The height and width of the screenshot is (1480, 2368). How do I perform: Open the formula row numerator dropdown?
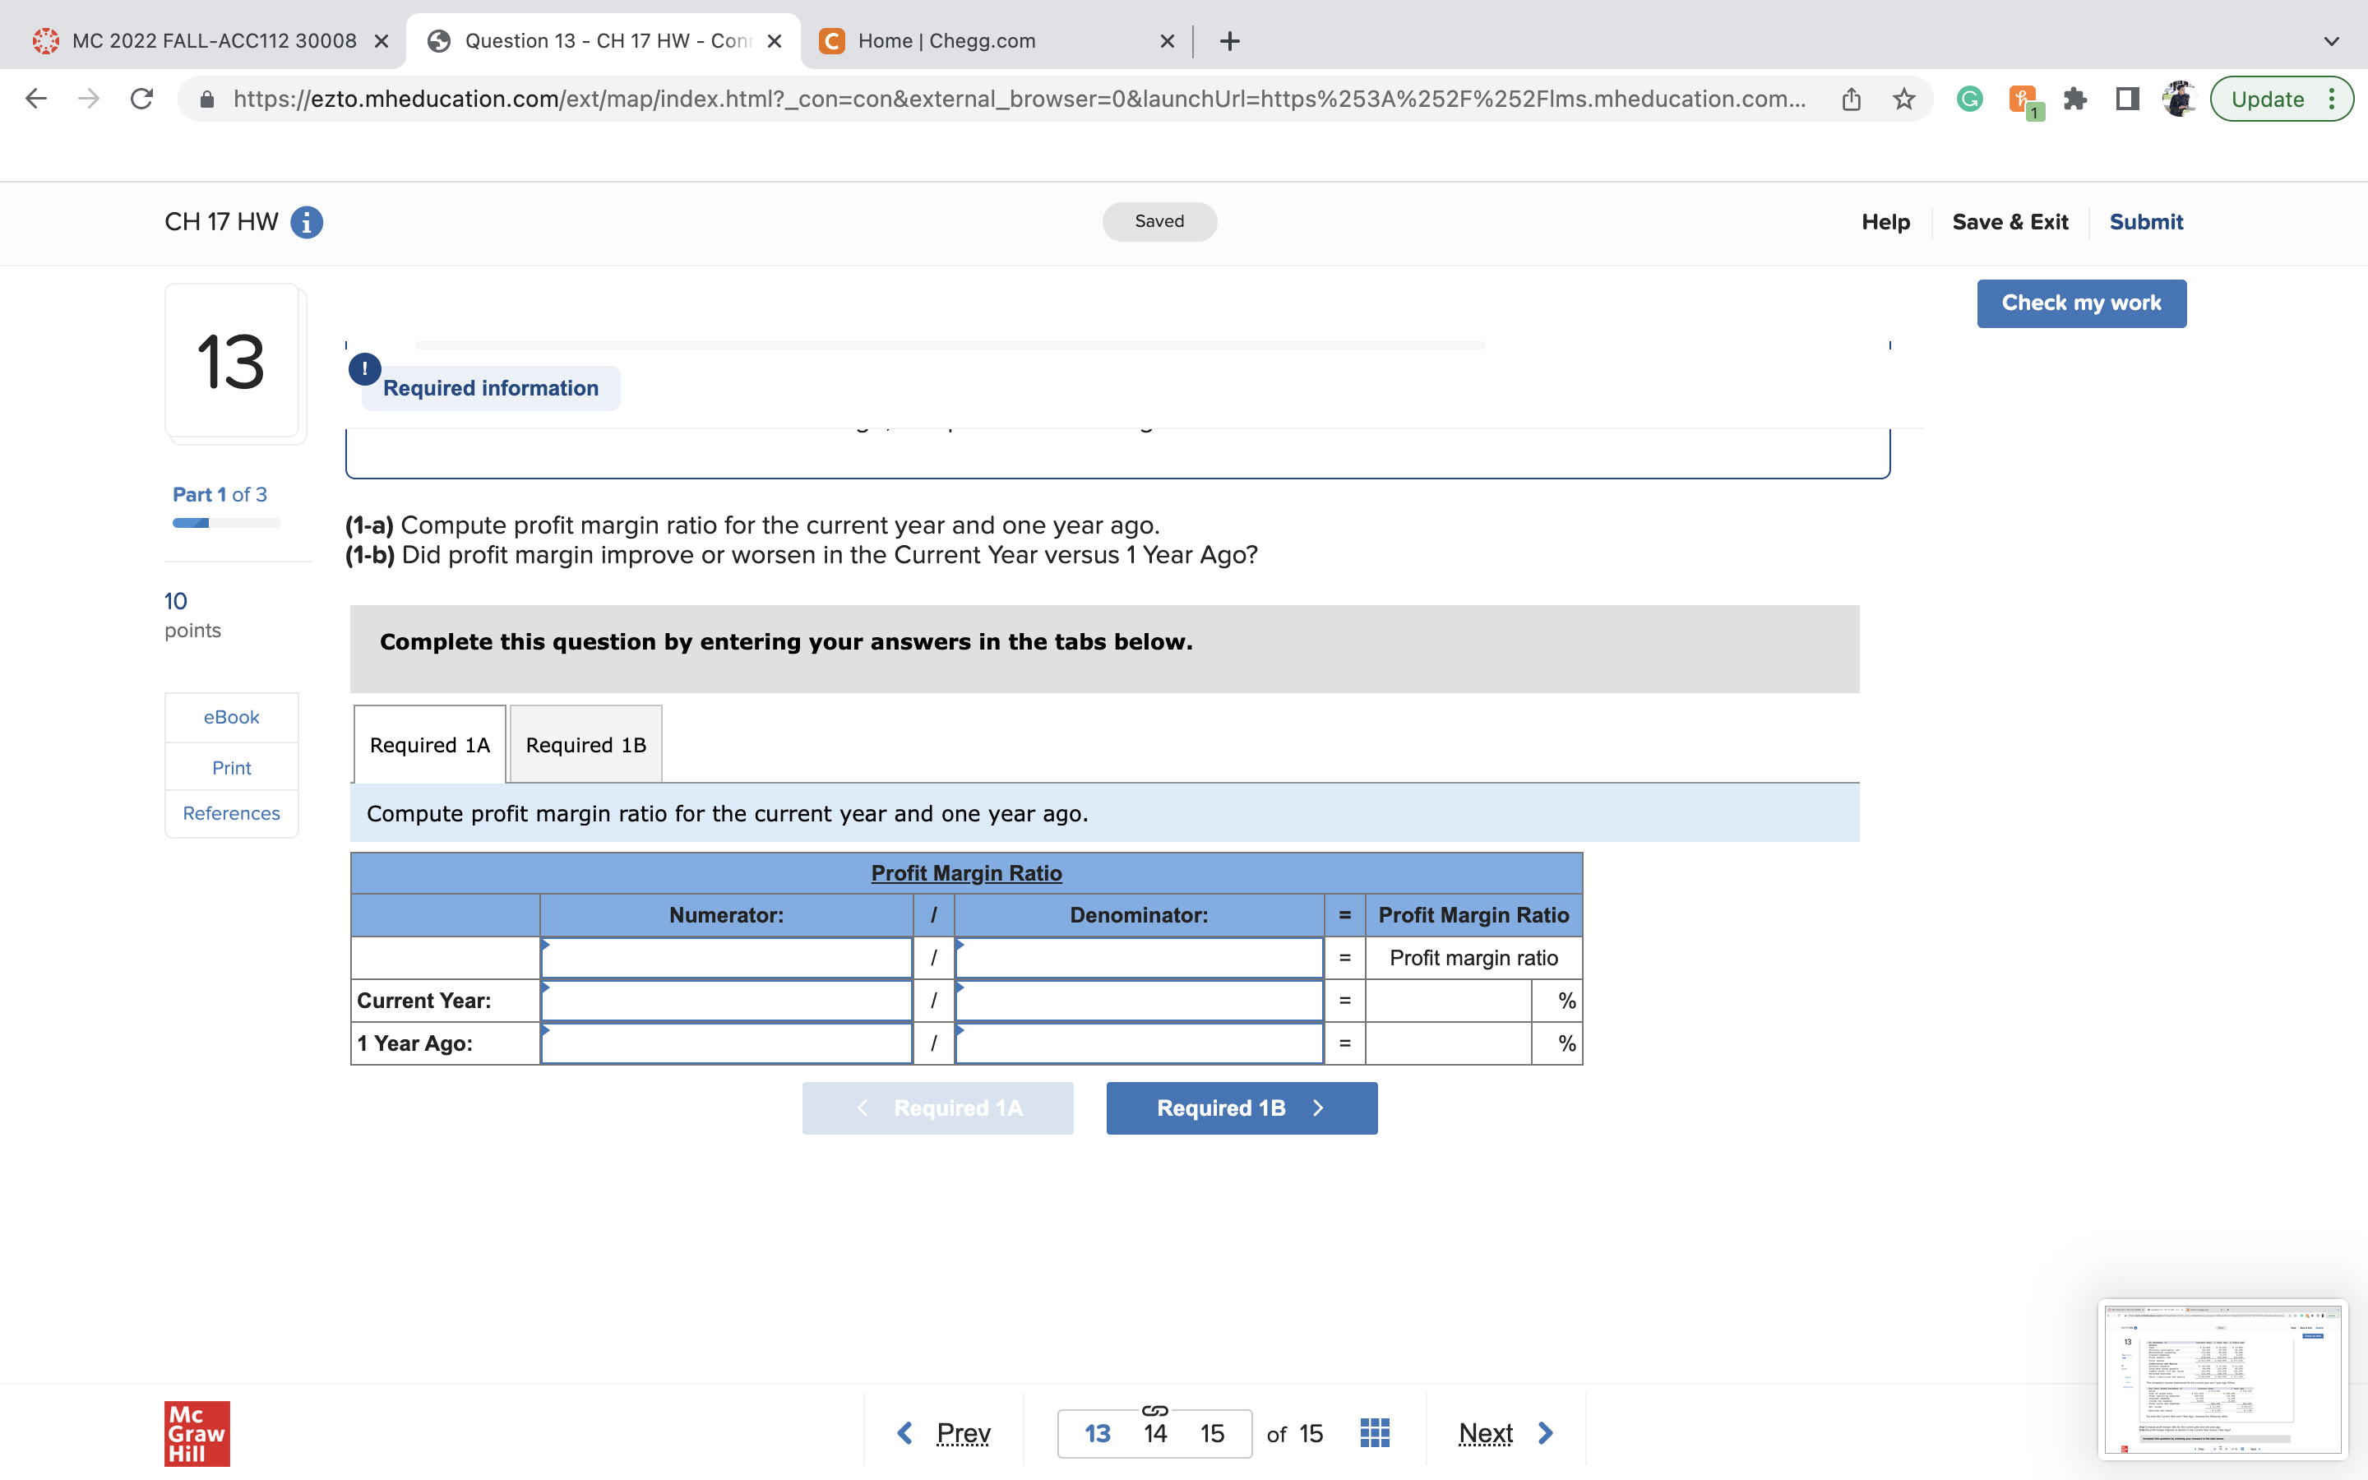point(726,958)
